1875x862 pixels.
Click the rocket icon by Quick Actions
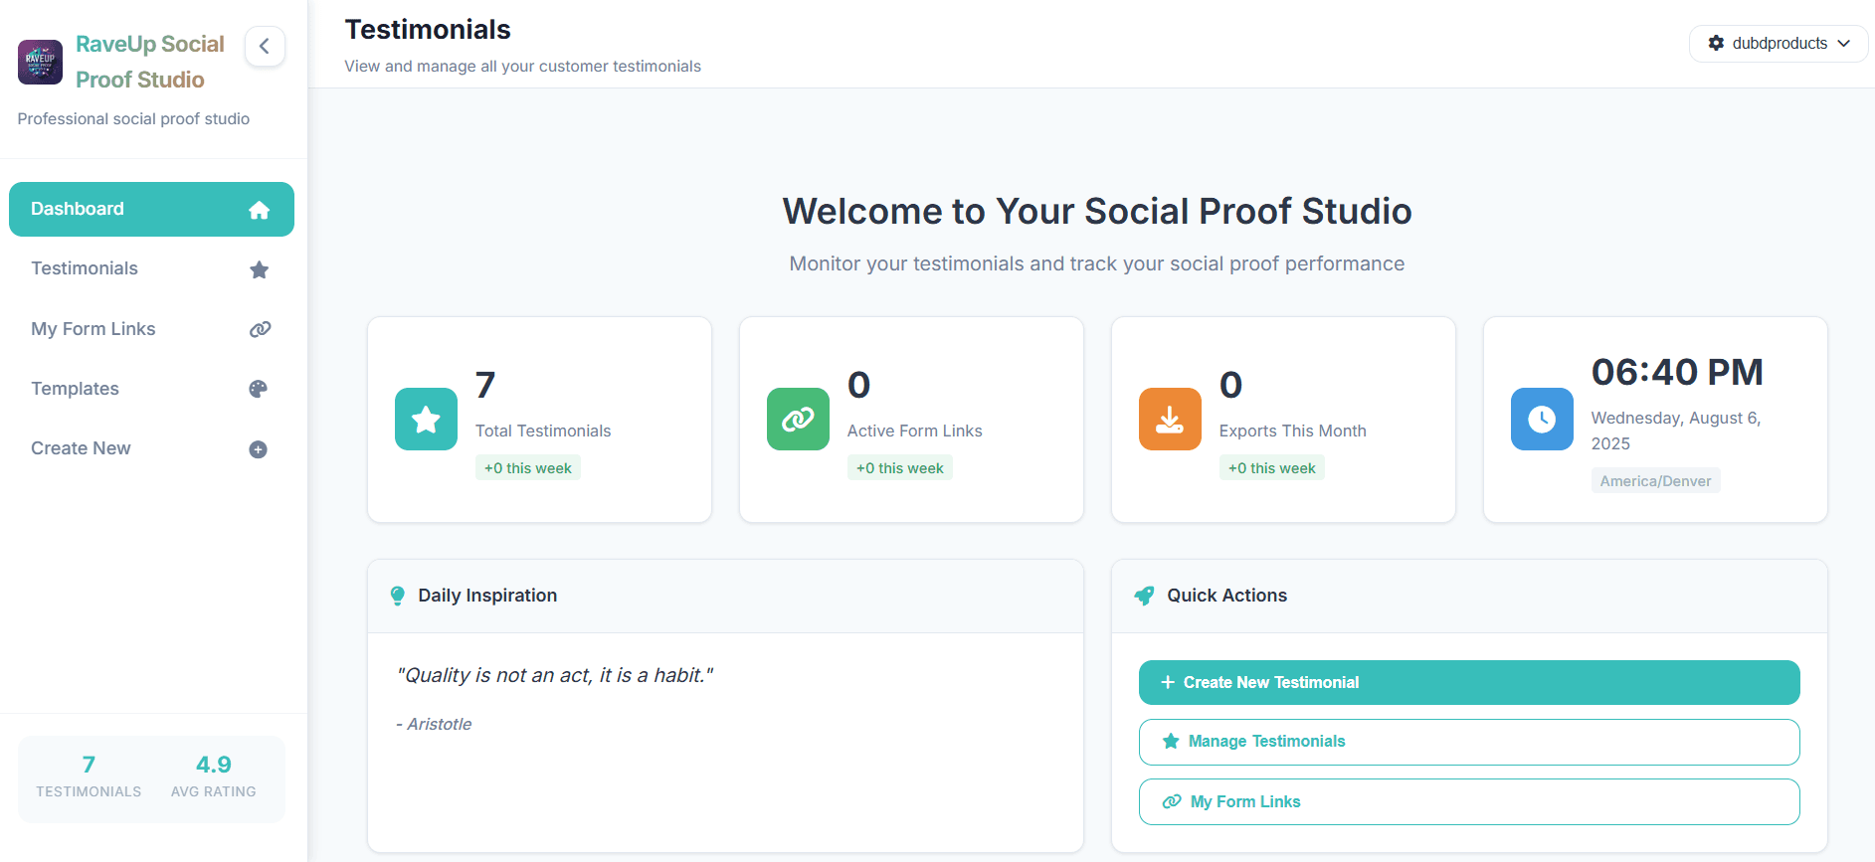tap(1144, 596)
